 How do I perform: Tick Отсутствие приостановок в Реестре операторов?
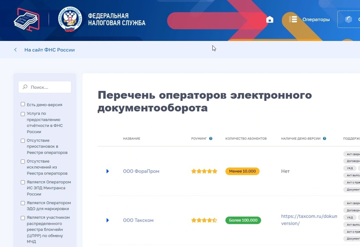(23, 141)
